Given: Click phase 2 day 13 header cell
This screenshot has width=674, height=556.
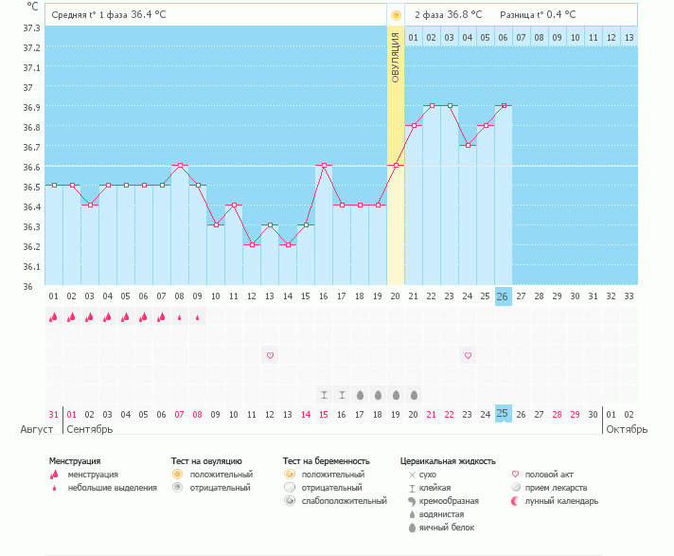Looking at the screenshot, I should tap(630, 37).
